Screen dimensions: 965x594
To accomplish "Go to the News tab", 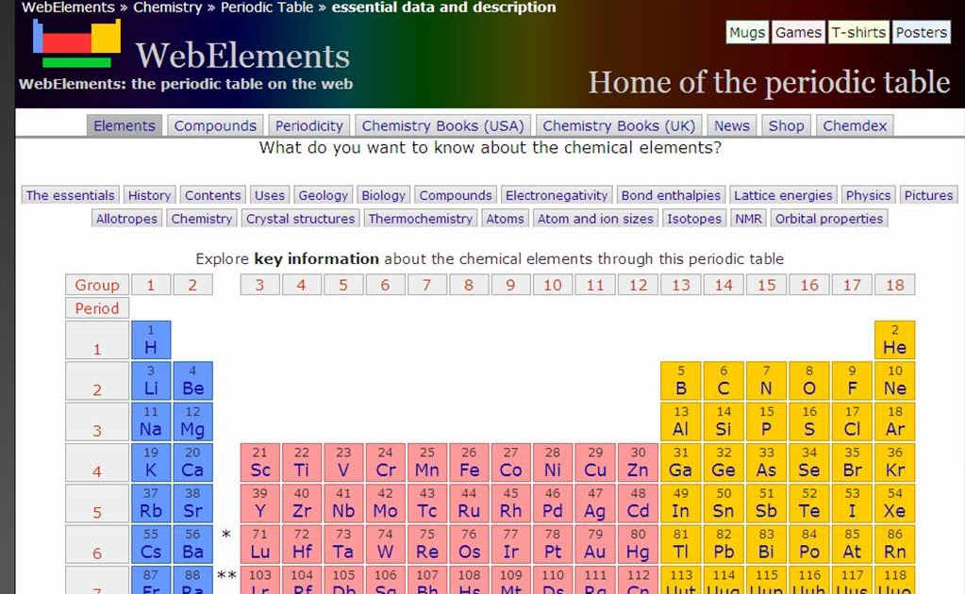I will [x=732, y=125].
